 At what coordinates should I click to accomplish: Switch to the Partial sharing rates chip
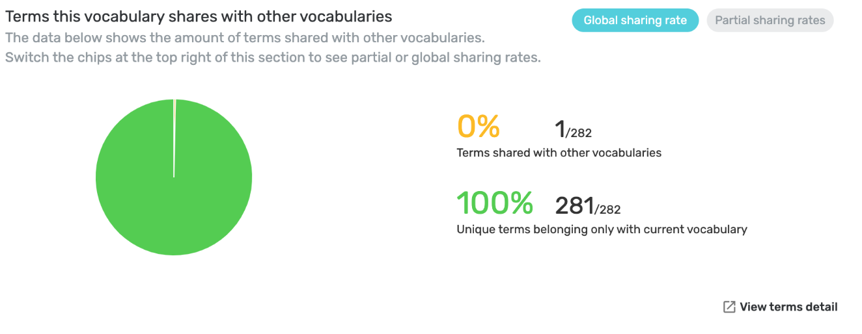coord(770,20)
